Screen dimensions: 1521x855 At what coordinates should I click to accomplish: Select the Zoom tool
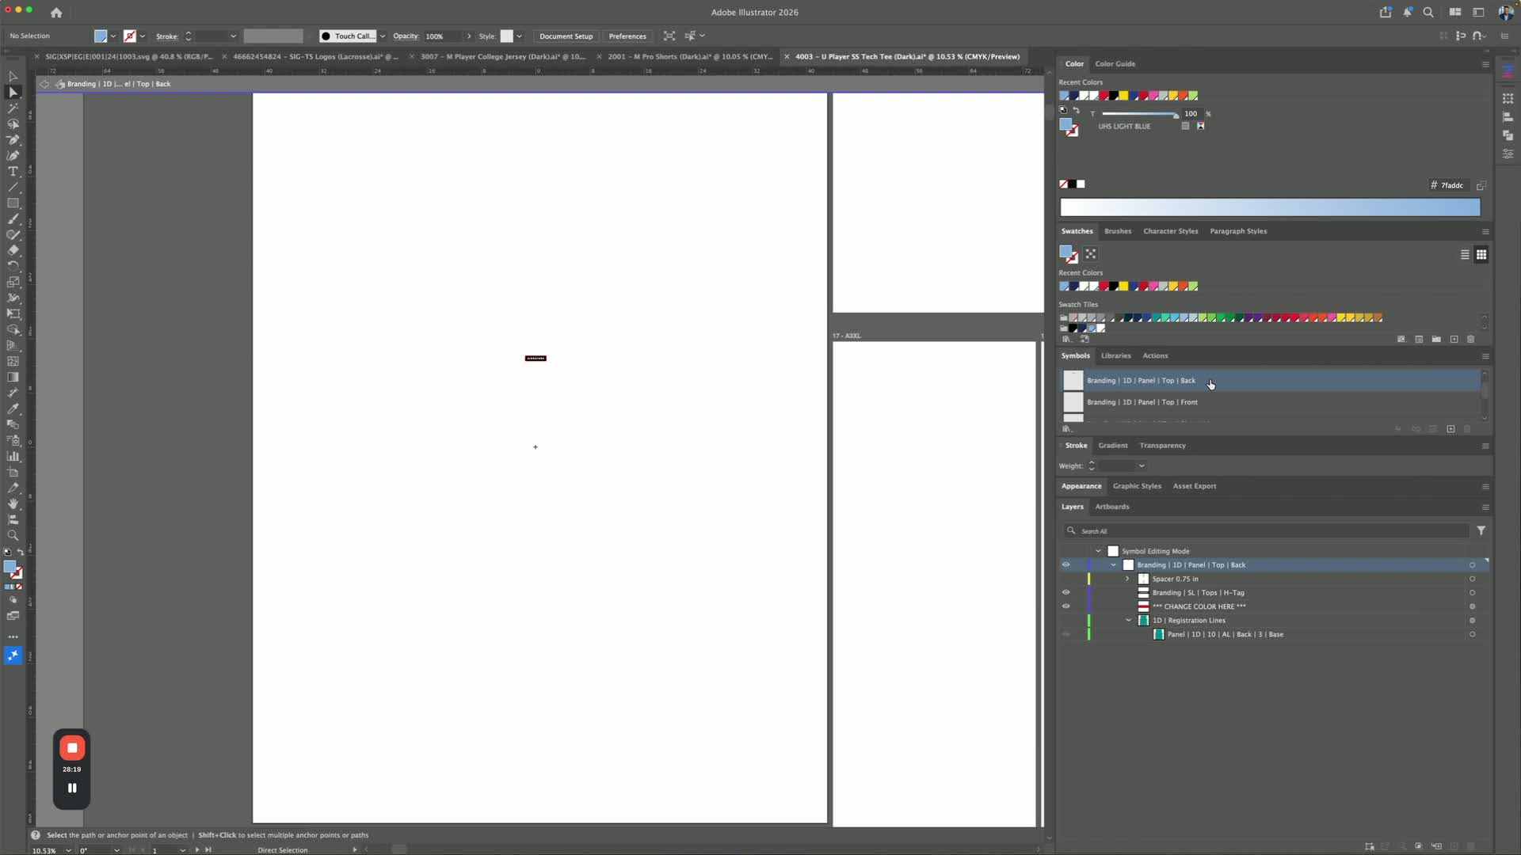coord(13,536)
